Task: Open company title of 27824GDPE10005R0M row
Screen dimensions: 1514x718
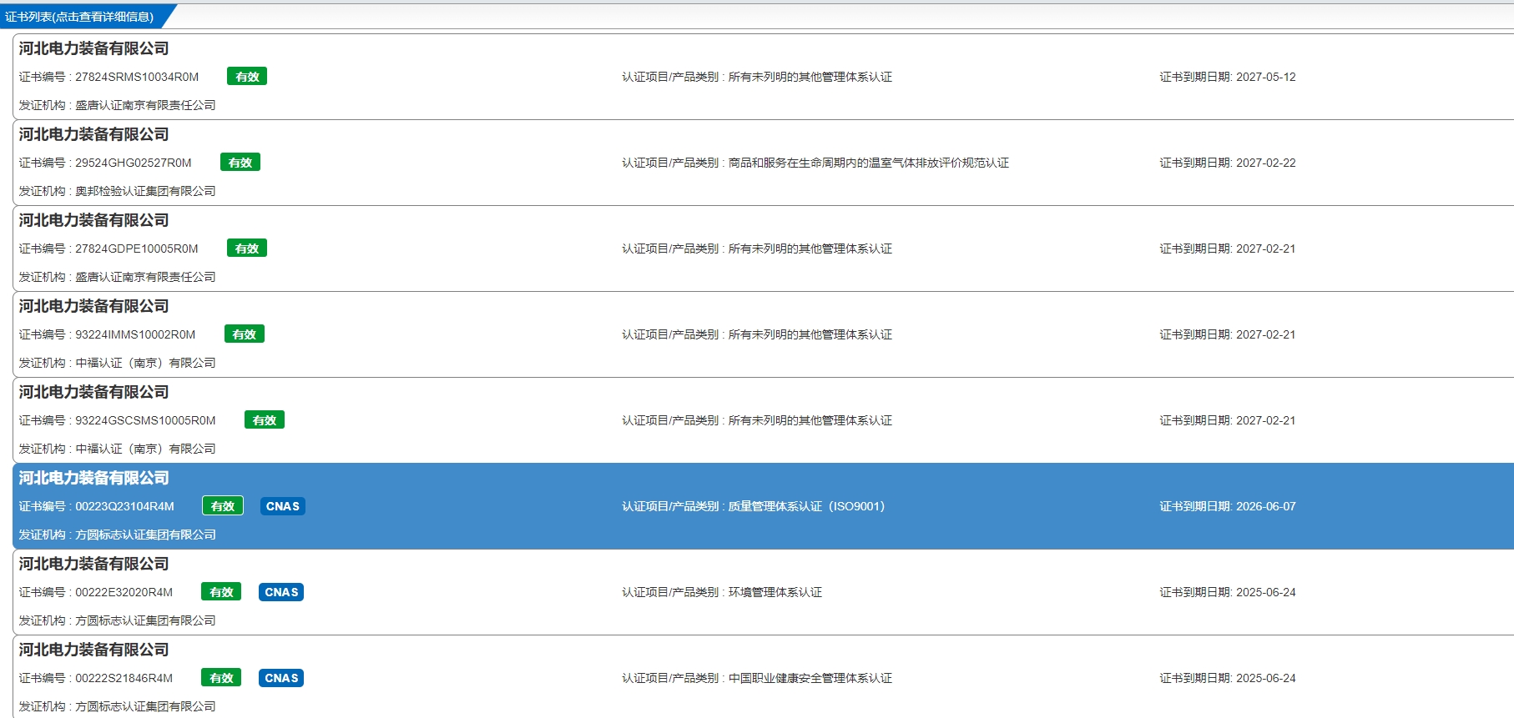Action: (x=94, y=221)
